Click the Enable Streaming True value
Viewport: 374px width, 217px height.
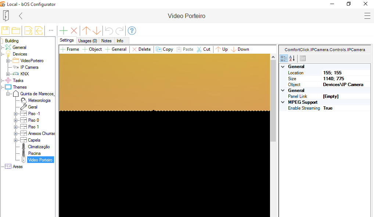(x=328, y=108)
